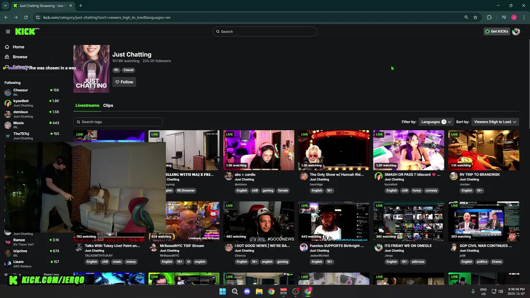Close the Just Chatting Streaming tab

(x=70, y=6)
